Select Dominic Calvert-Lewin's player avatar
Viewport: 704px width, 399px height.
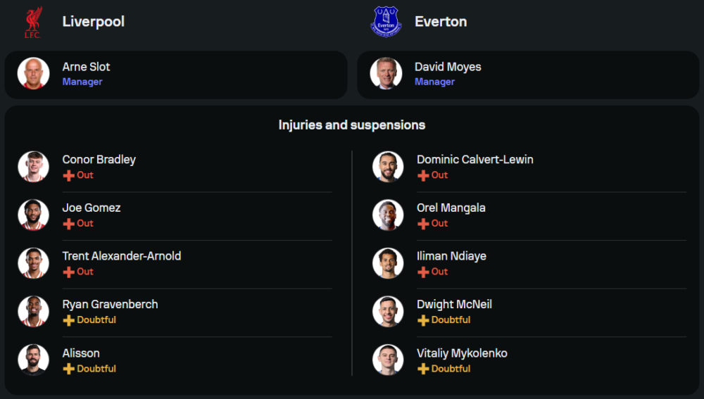(x=388, y=167)
